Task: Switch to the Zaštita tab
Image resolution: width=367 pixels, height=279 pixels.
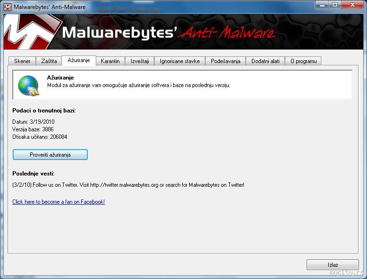Action: [49, 61]
